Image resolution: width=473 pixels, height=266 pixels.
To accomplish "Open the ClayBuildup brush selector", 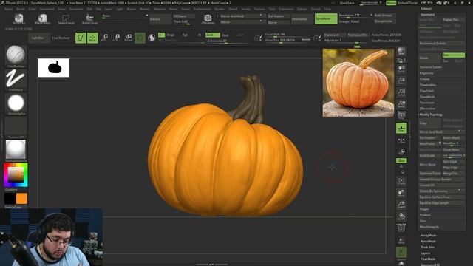I will 16,56.
